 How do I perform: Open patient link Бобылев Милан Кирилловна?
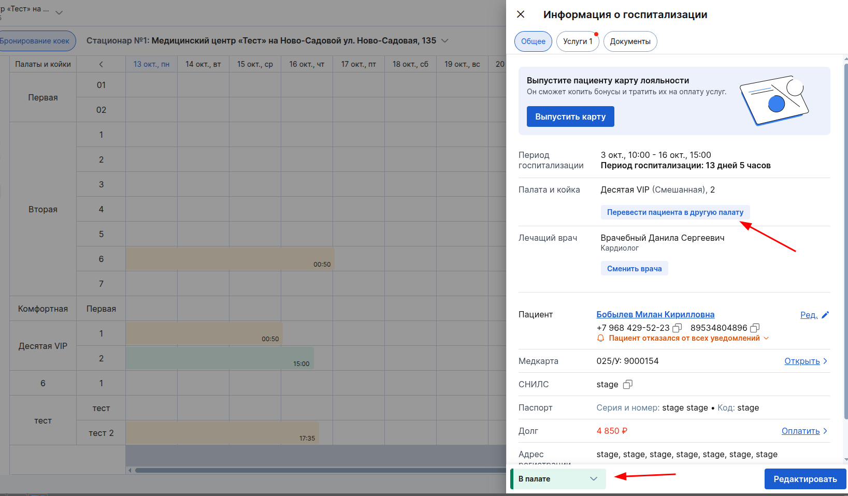click(x=655, y=314)
